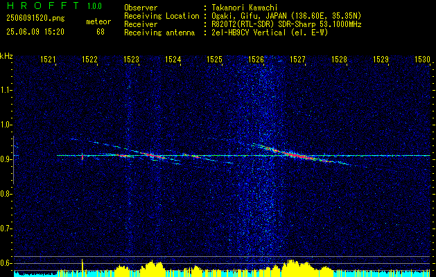Click the red vertical spike near 1522
Viewport: 436px width, 277px height.
(x=82, y=156)
